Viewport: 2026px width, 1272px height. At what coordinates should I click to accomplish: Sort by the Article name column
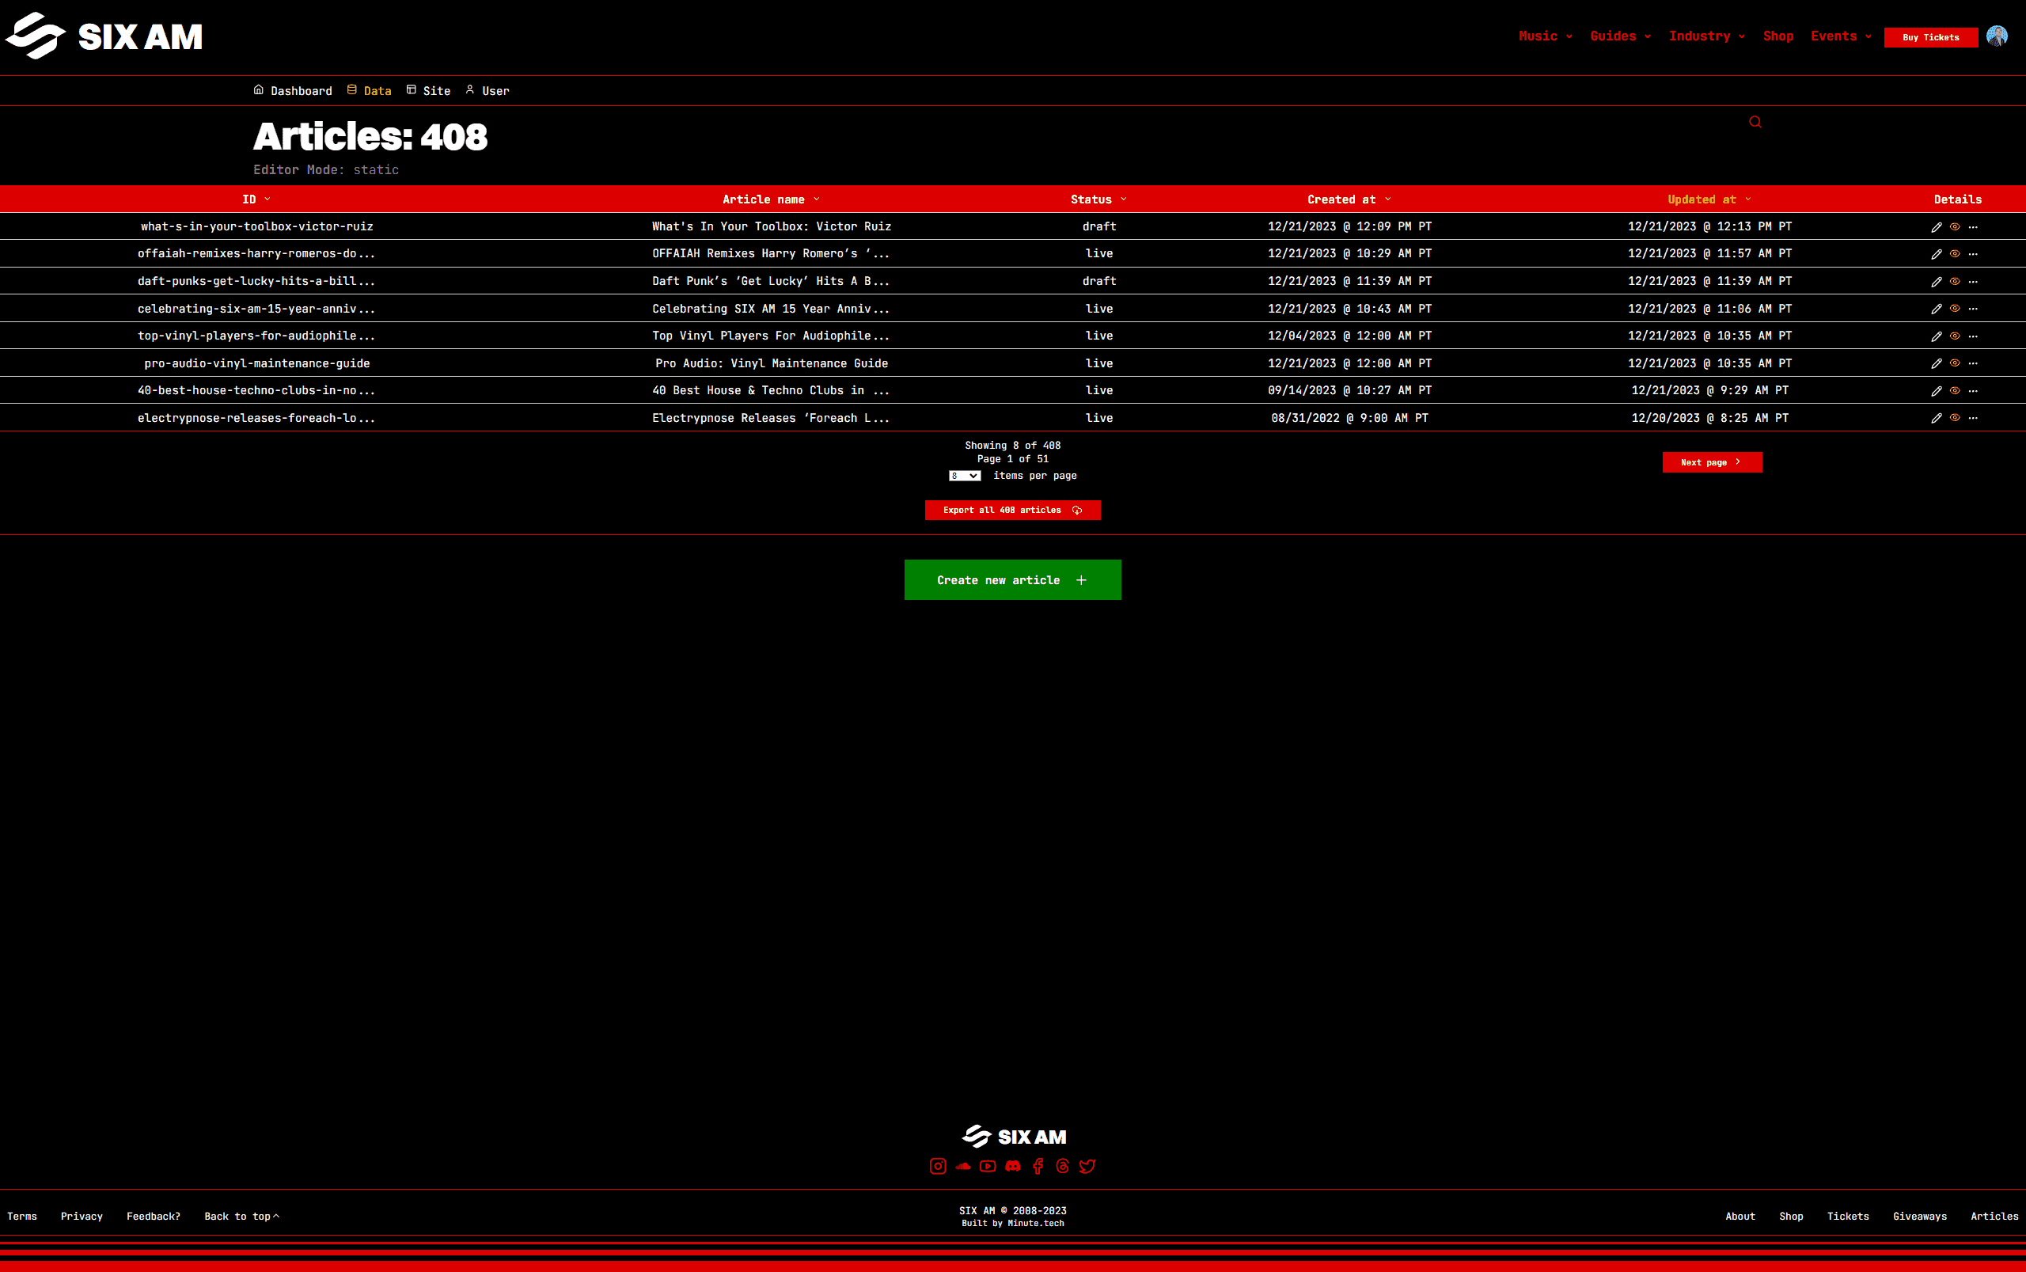[x=770, y=199]
